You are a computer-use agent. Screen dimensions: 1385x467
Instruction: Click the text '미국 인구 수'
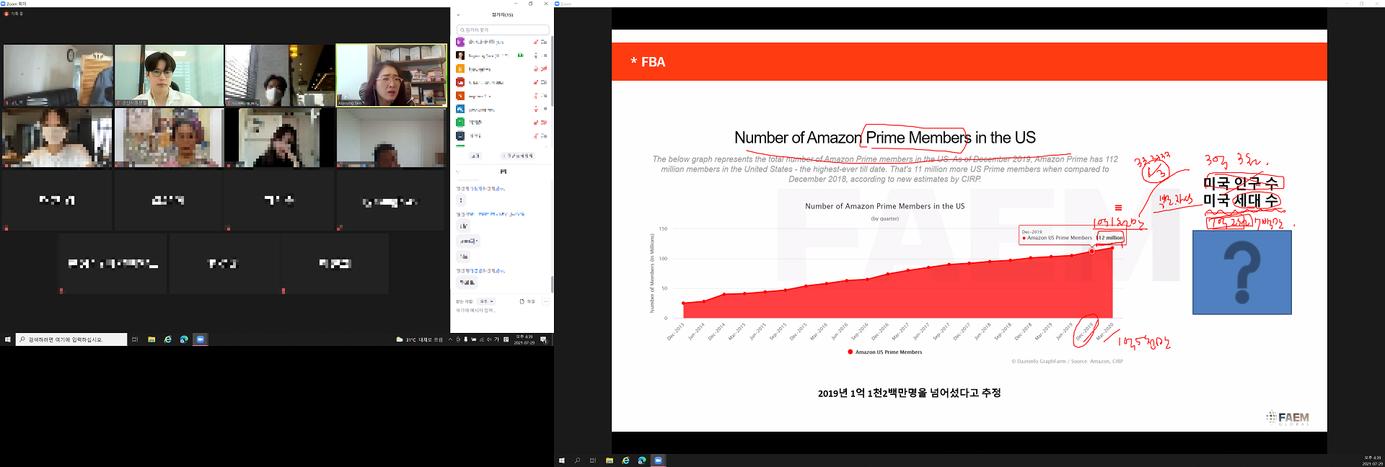1241,183
